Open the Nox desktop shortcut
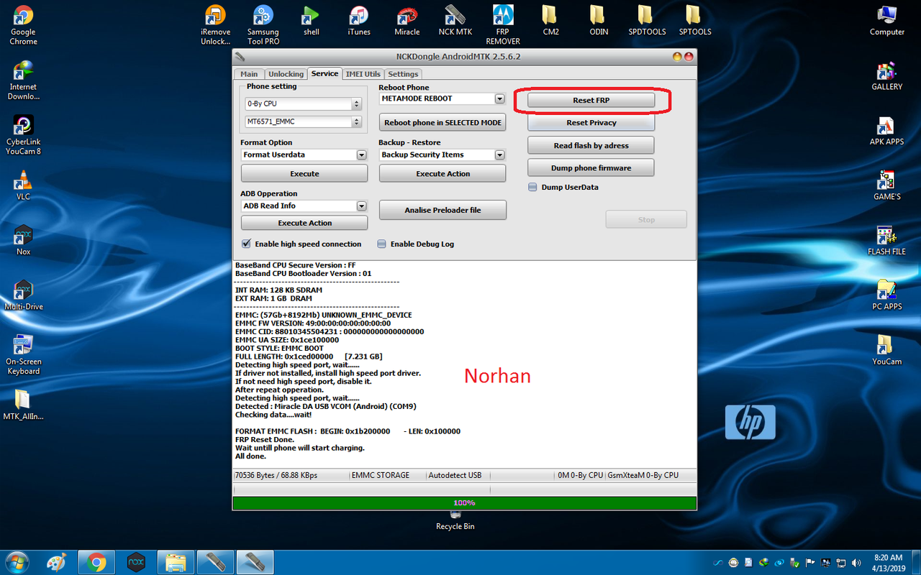Image resolution: width=921 pixels, height=575 pixels. coord(23,240)
